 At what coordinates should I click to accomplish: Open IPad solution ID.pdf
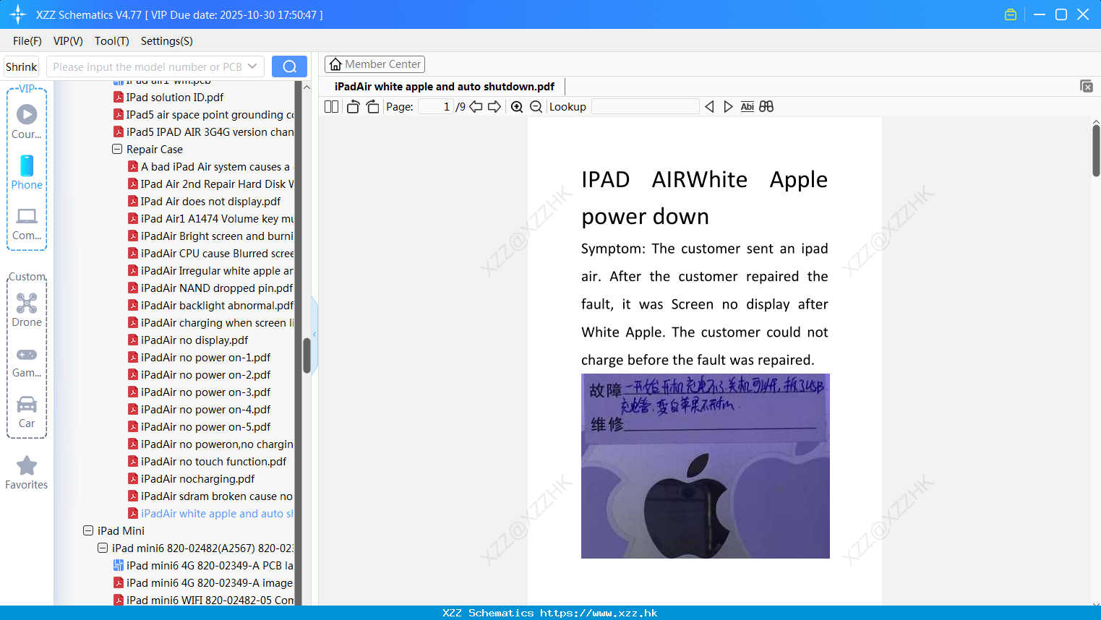[168, 98]
